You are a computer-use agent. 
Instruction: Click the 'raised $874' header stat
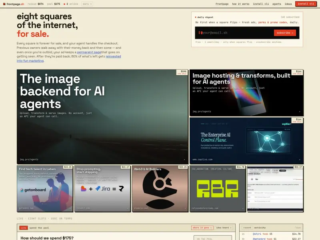(x=36, y=4)
